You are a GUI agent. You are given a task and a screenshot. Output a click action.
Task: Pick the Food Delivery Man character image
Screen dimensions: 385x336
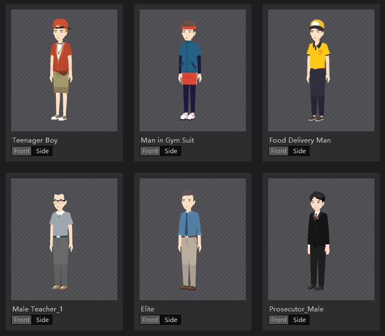pos(321,70)
